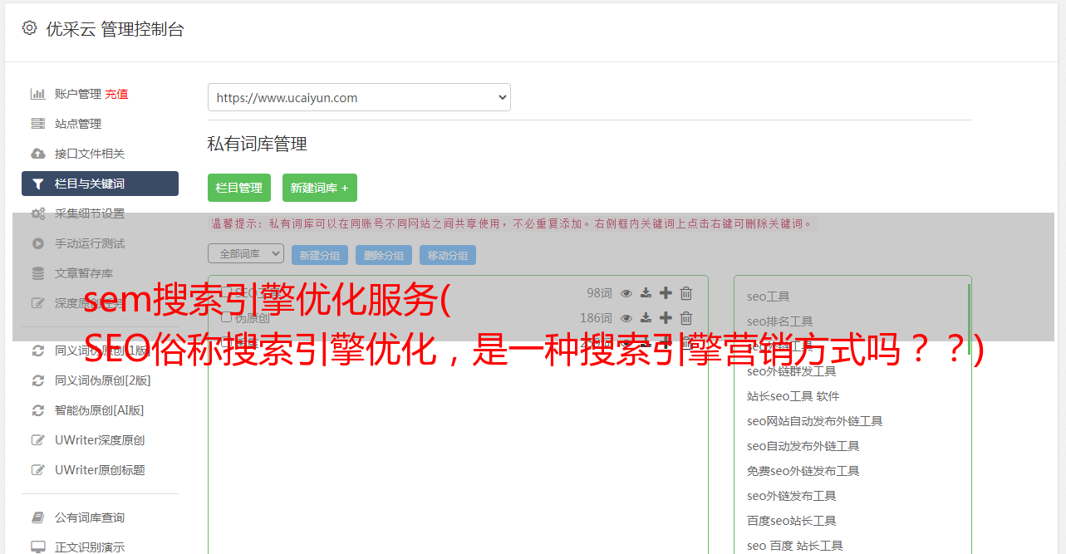Click the trash icon in 186词 row

686,317
